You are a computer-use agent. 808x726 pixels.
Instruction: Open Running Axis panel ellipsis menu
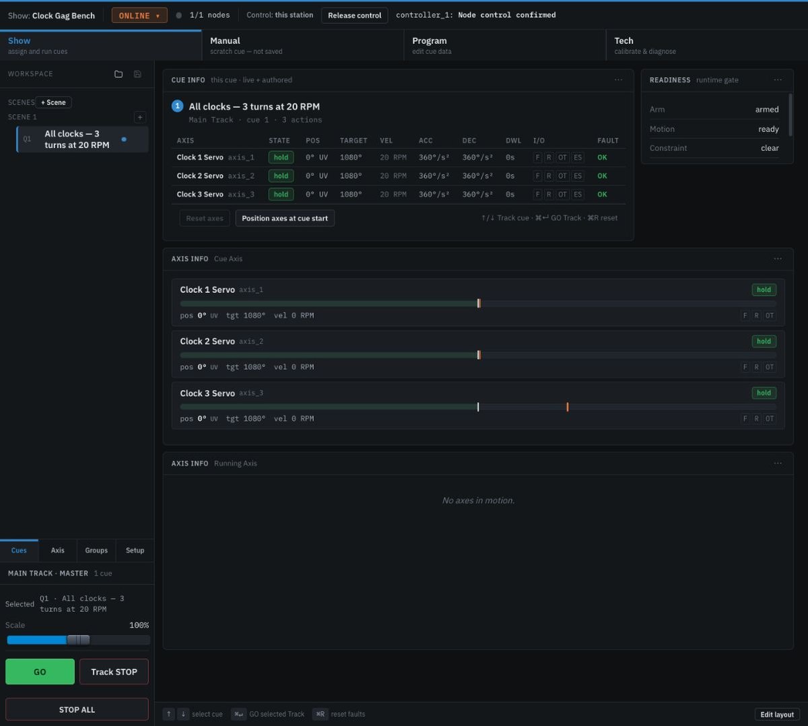[778, 463]
